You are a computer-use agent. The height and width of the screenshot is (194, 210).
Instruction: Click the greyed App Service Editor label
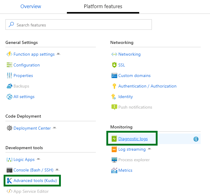pyautogui.click(x=31, y=191)
